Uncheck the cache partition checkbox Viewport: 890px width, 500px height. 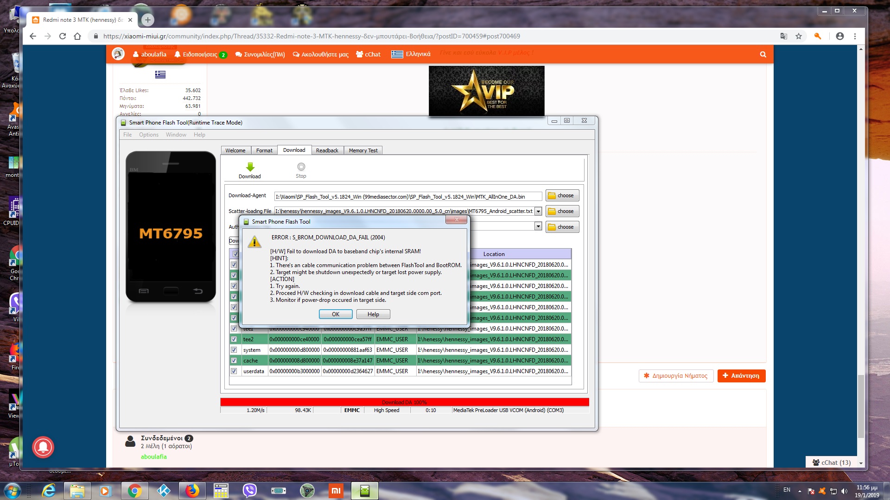coord(234,361)
